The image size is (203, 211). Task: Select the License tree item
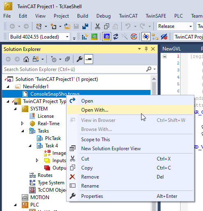[46, 116]
